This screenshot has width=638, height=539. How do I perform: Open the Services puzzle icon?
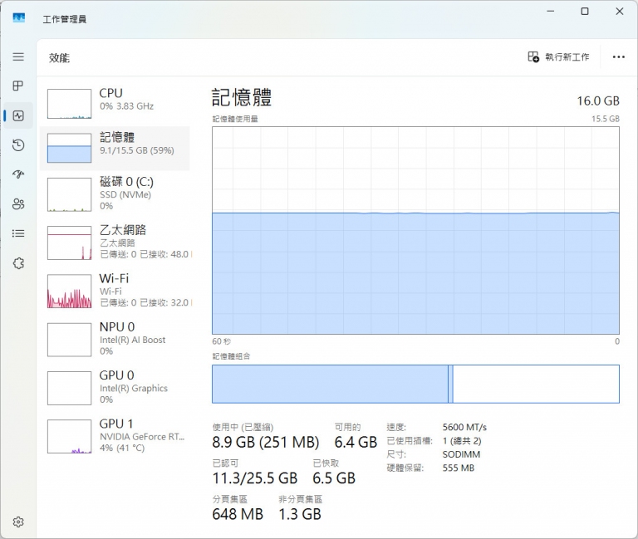tap(18, 262)
